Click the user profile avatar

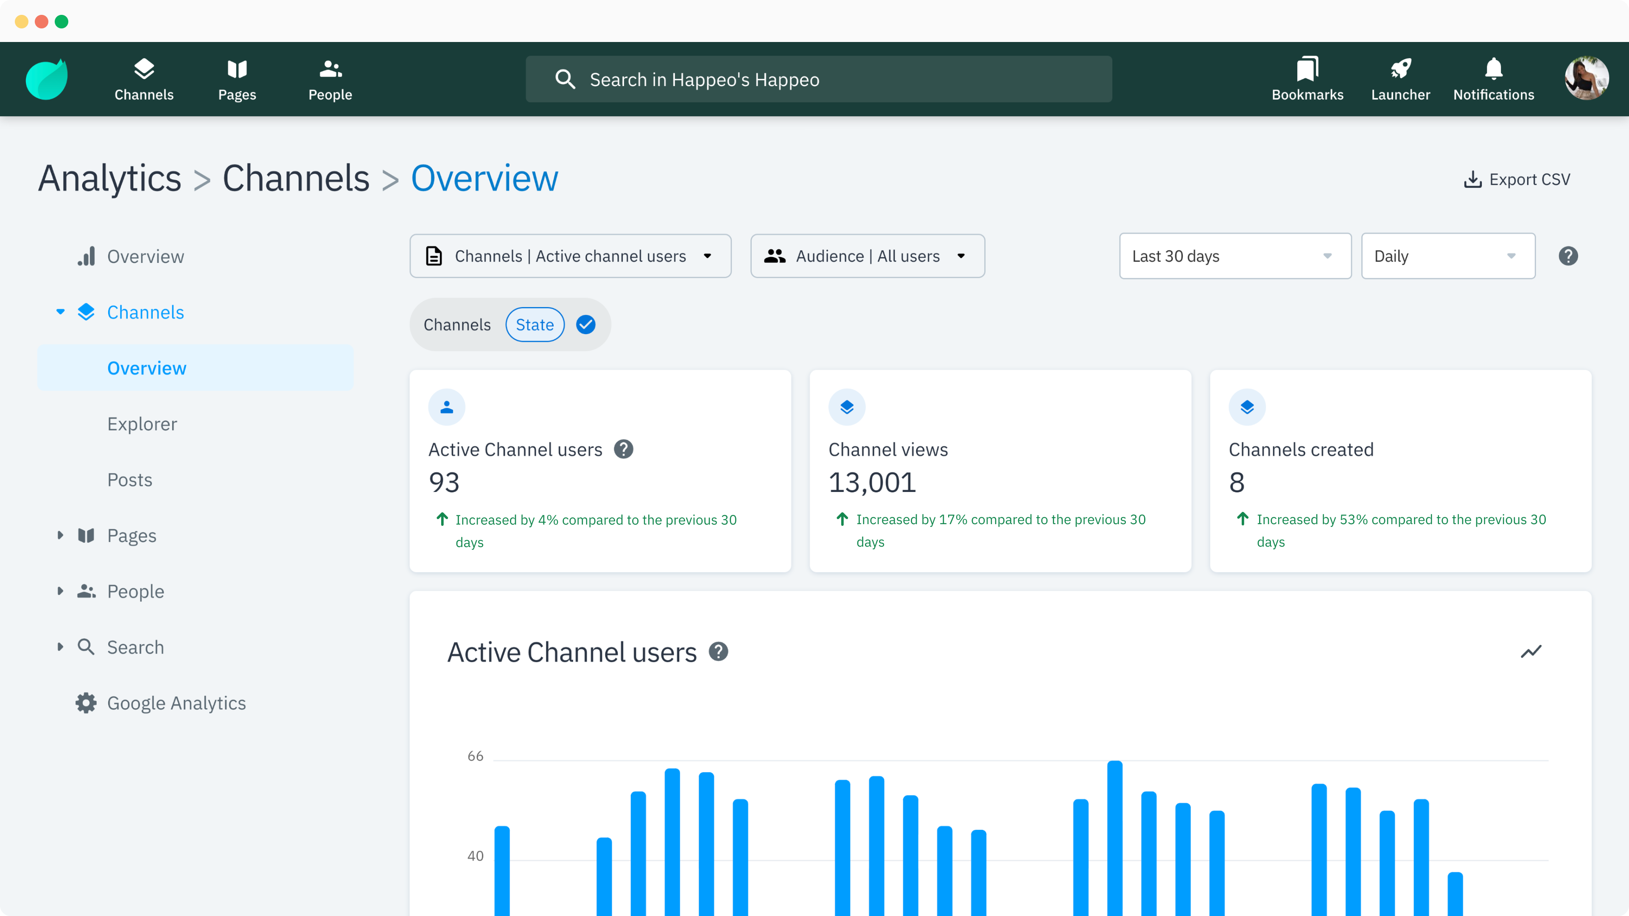click(x=1587, y=78)
